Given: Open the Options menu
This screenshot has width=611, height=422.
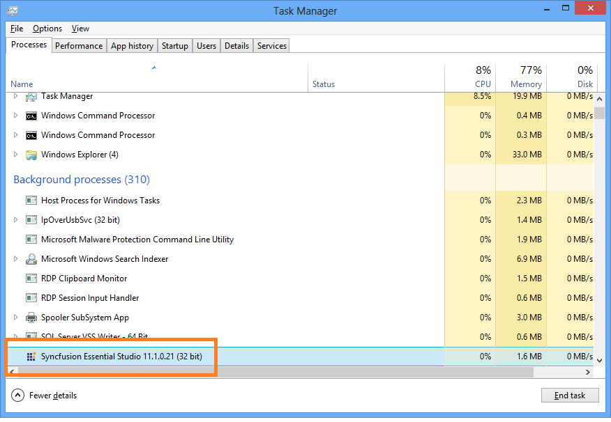Looking at the screenshot, I should (47, 29).
